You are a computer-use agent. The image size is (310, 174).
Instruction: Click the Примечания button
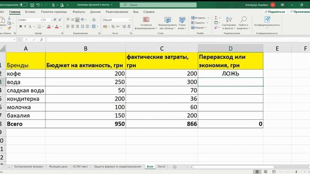pyautogui.click(x=299, y=12)
